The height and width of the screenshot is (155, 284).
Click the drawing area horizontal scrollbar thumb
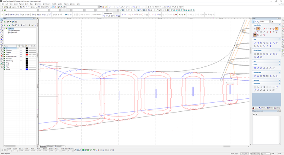tap(227, 146)
